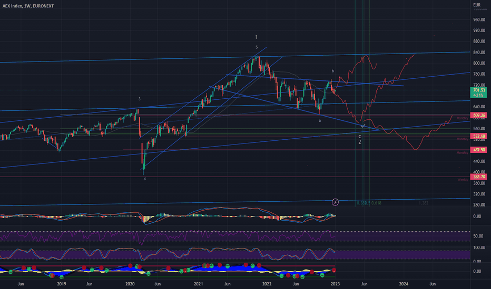Select the wave label a annotation
The height and width of the screenshot is (289, 491).
click(x=320, y=121)
